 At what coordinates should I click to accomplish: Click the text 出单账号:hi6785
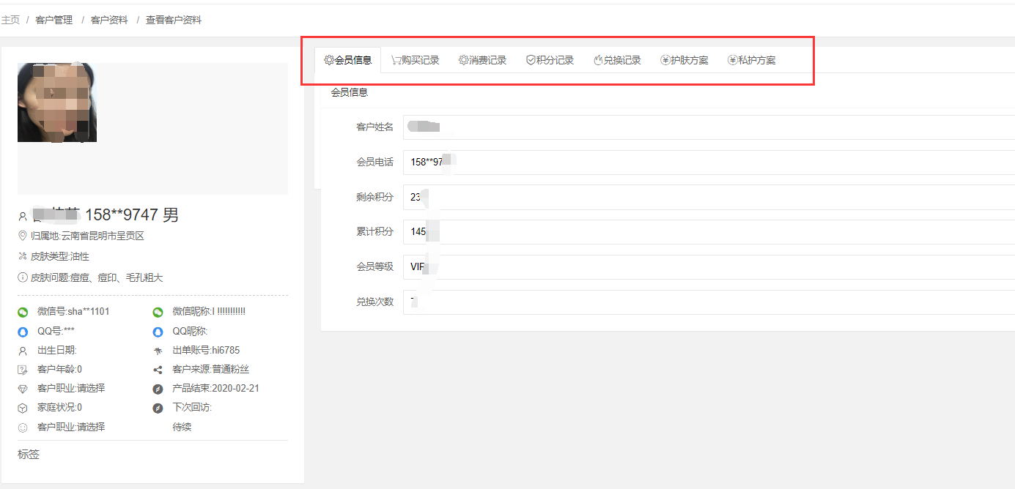pos(206,351)
